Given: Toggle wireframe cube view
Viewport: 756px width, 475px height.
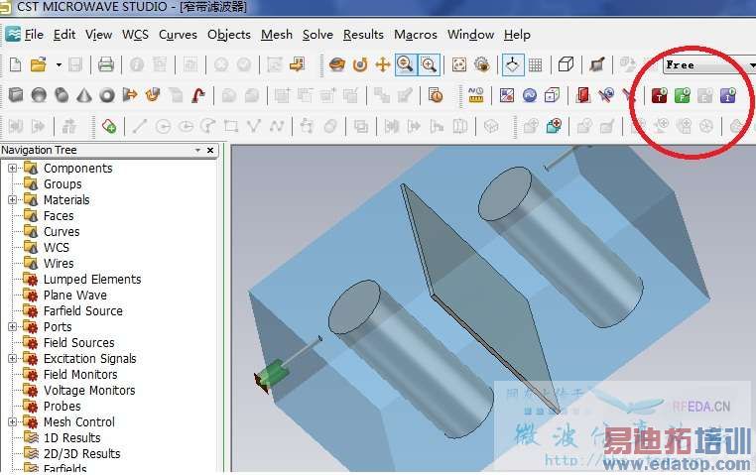Looking at the screenshot, I should (566, 64).
